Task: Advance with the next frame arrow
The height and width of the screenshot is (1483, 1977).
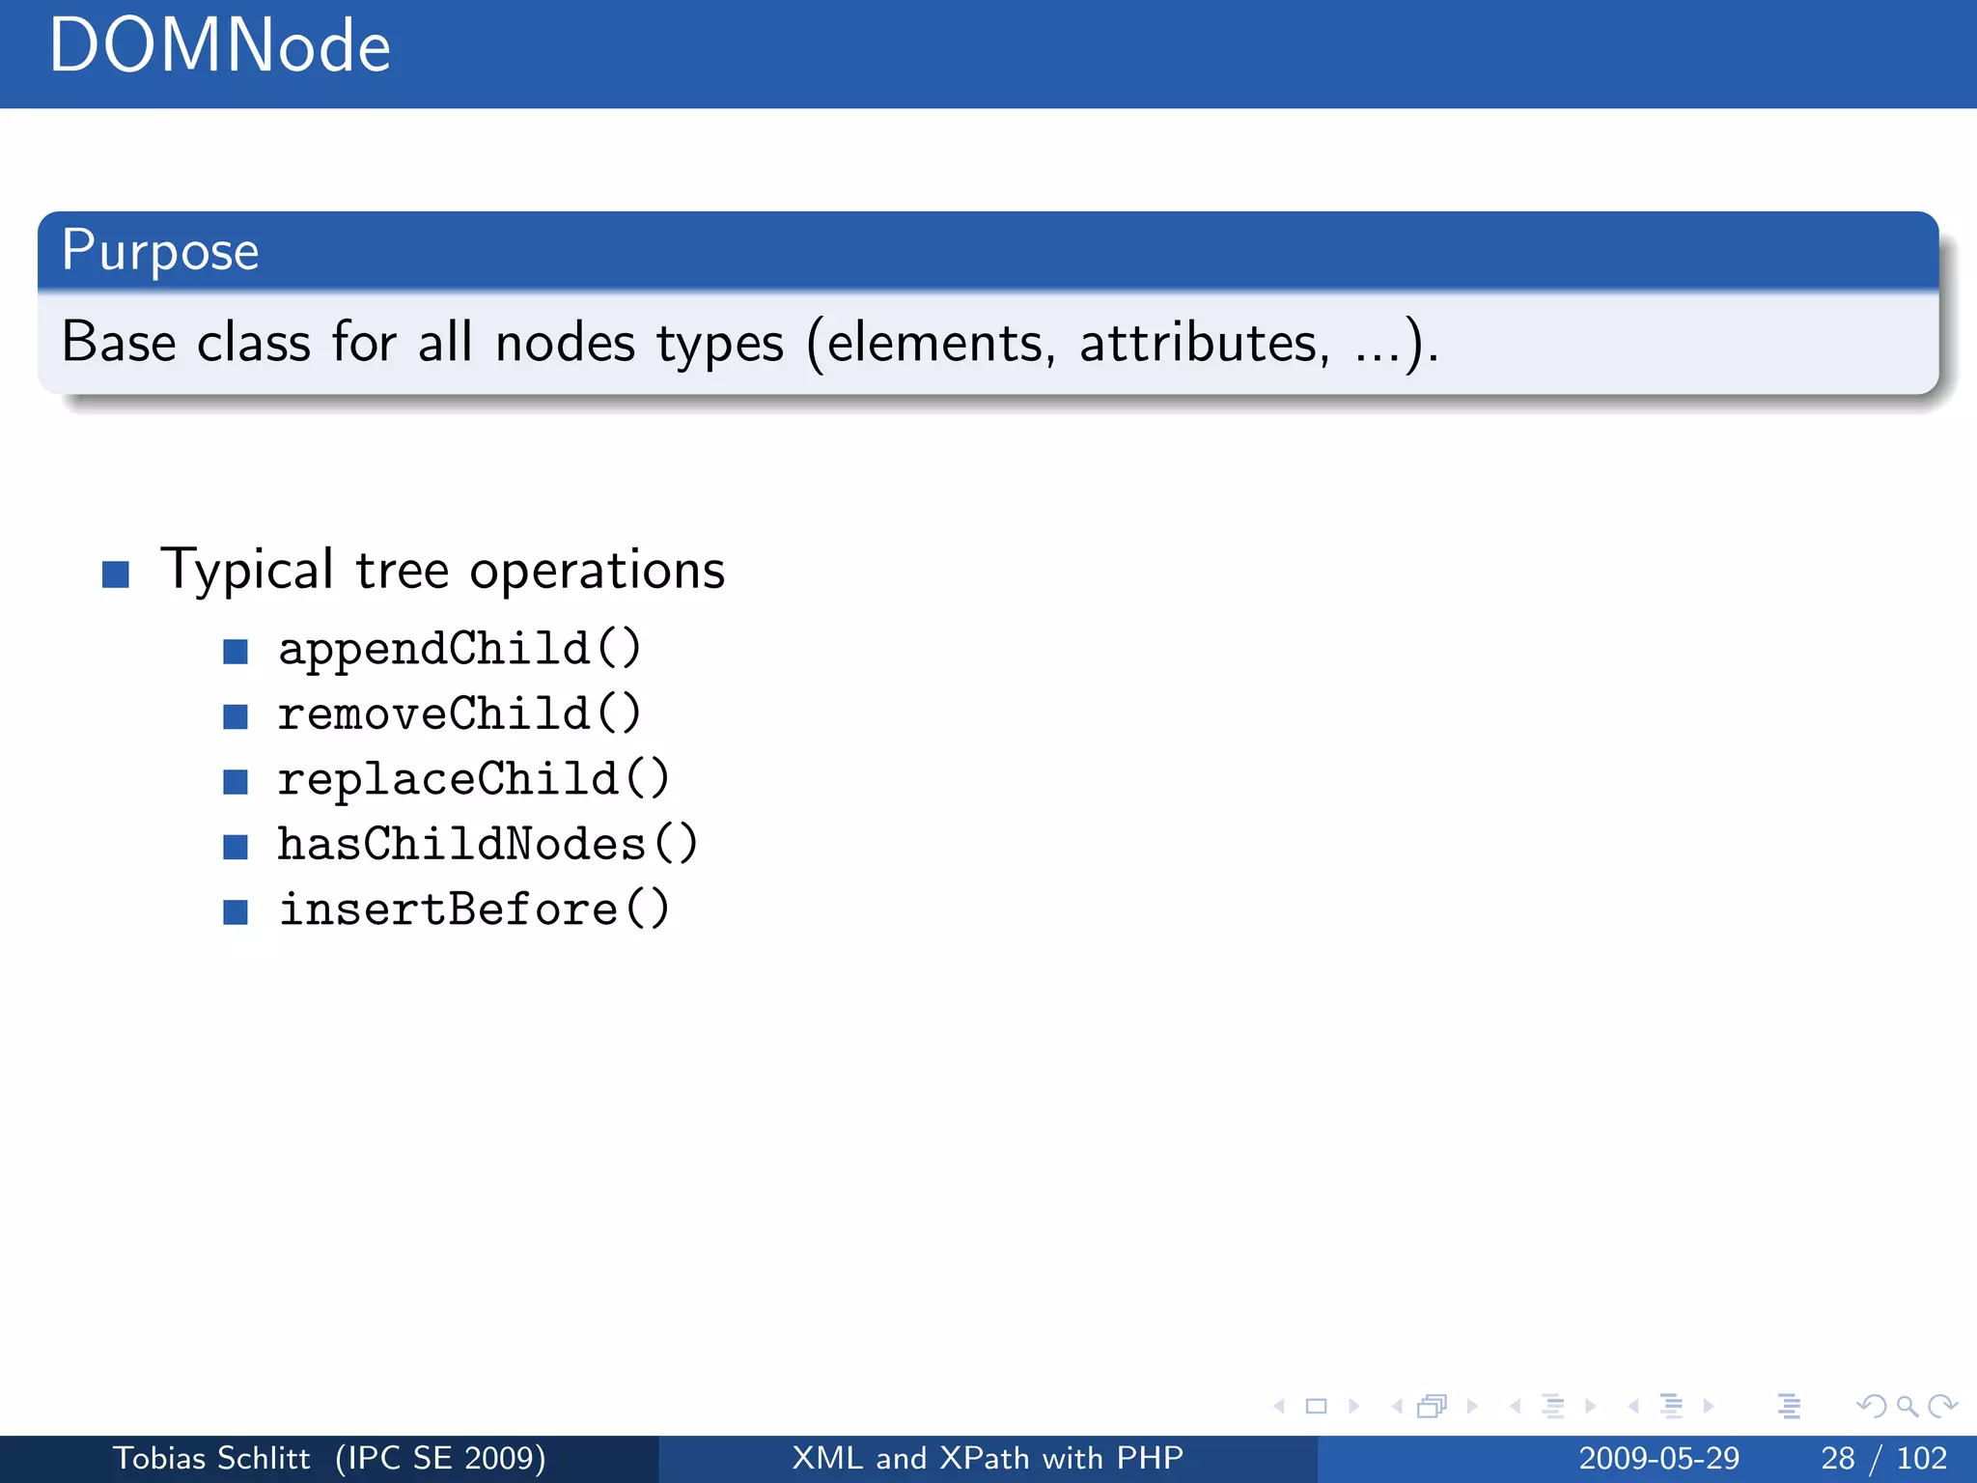Action: point(1471,1407)
